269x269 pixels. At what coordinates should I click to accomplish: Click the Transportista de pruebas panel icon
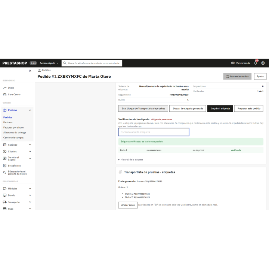tap(121, 172)
